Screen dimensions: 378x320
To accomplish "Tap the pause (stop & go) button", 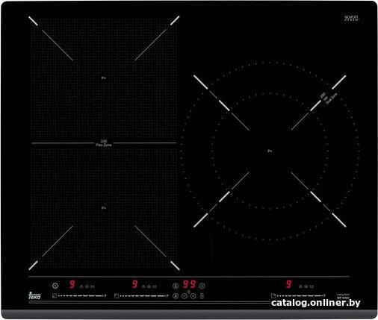I will [202, 286].
